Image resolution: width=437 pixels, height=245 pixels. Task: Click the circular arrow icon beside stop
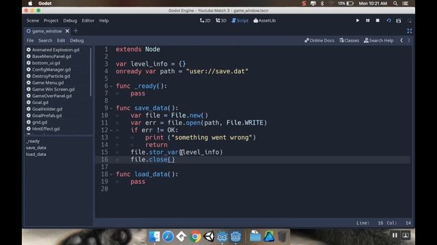[x=389, y=20]
